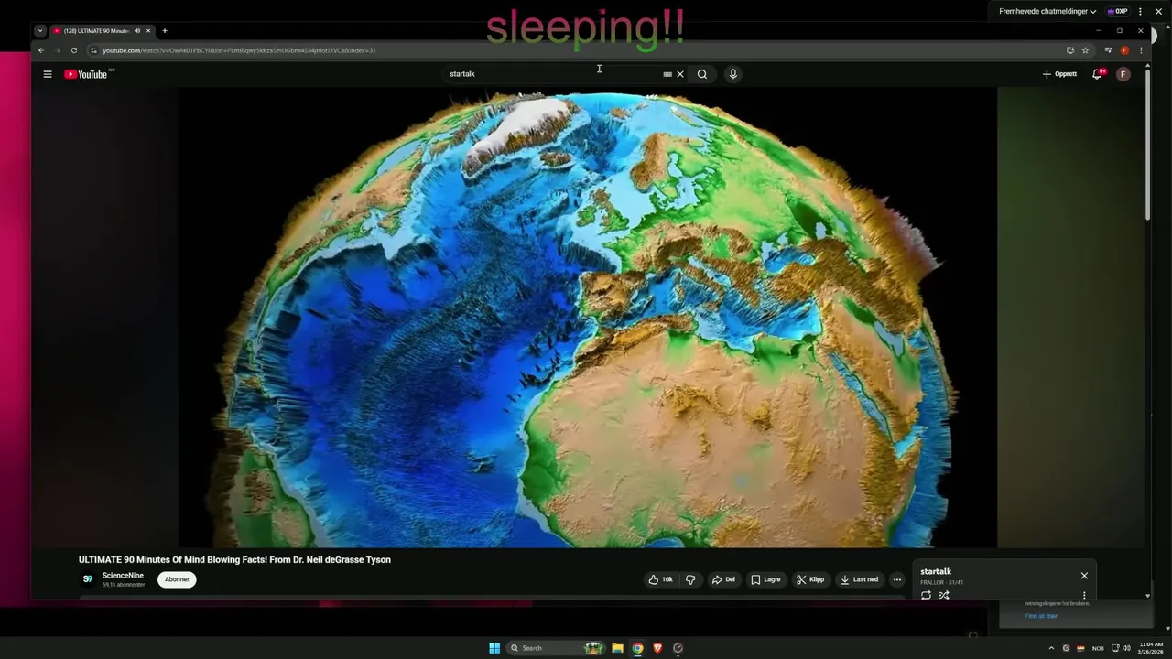Expand the Fremhevede chatmeldinger dropdown
Image resolution: width=1172 pixels, height=659 pixels.
tap(1047, 11)
